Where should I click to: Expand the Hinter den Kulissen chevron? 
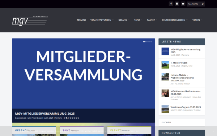(x=187, y=20)
